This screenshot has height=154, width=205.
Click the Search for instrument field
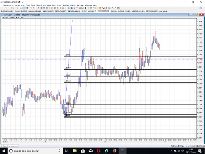coord(10,146)
